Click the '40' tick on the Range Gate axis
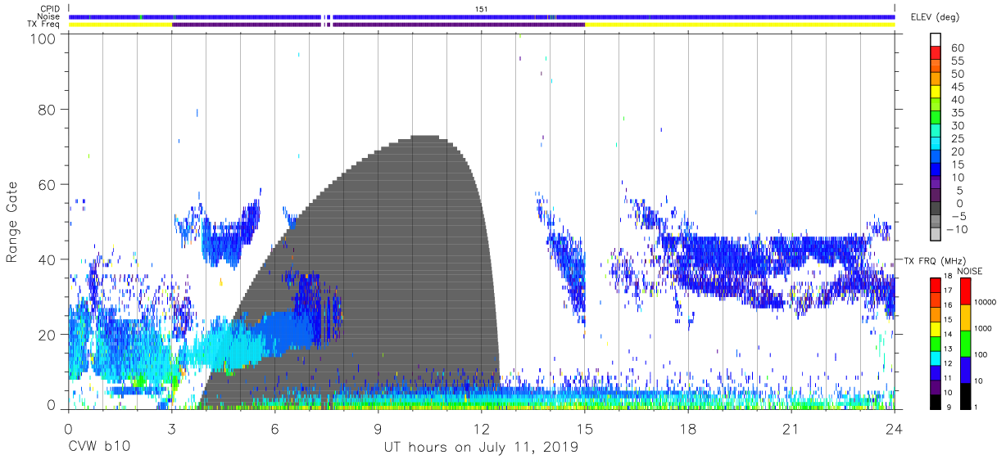1006x464 pixels. (x=48, y=259)
